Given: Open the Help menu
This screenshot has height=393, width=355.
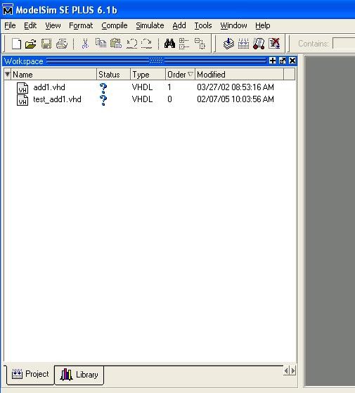Looking at the screenshot, I should tap(263, 25).
